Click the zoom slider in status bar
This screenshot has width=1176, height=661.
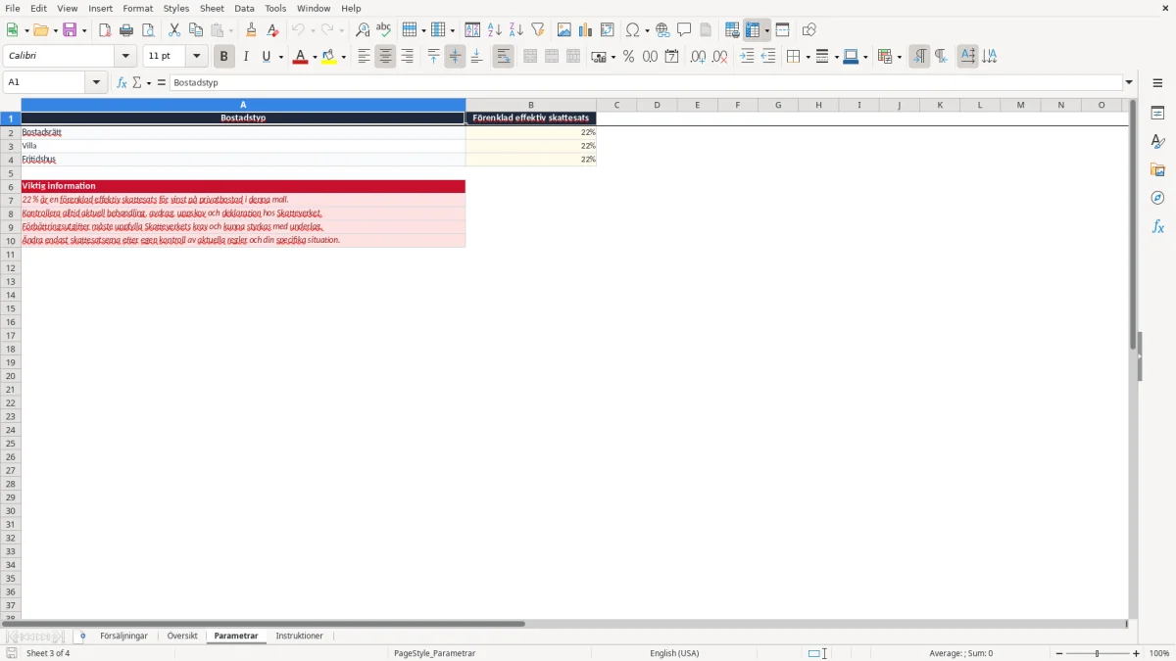[x=1098, y=653]
